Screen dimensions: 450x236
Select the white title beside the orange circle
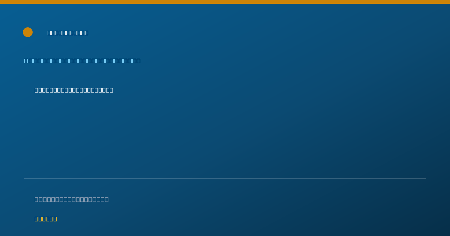pyautogui.click(x=68, y=33)
